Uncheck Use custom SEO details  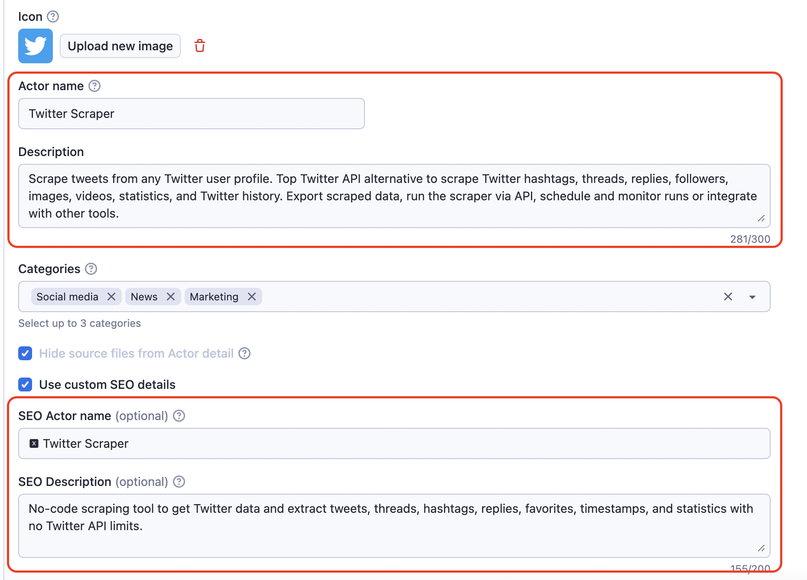(x=25, y=384)
